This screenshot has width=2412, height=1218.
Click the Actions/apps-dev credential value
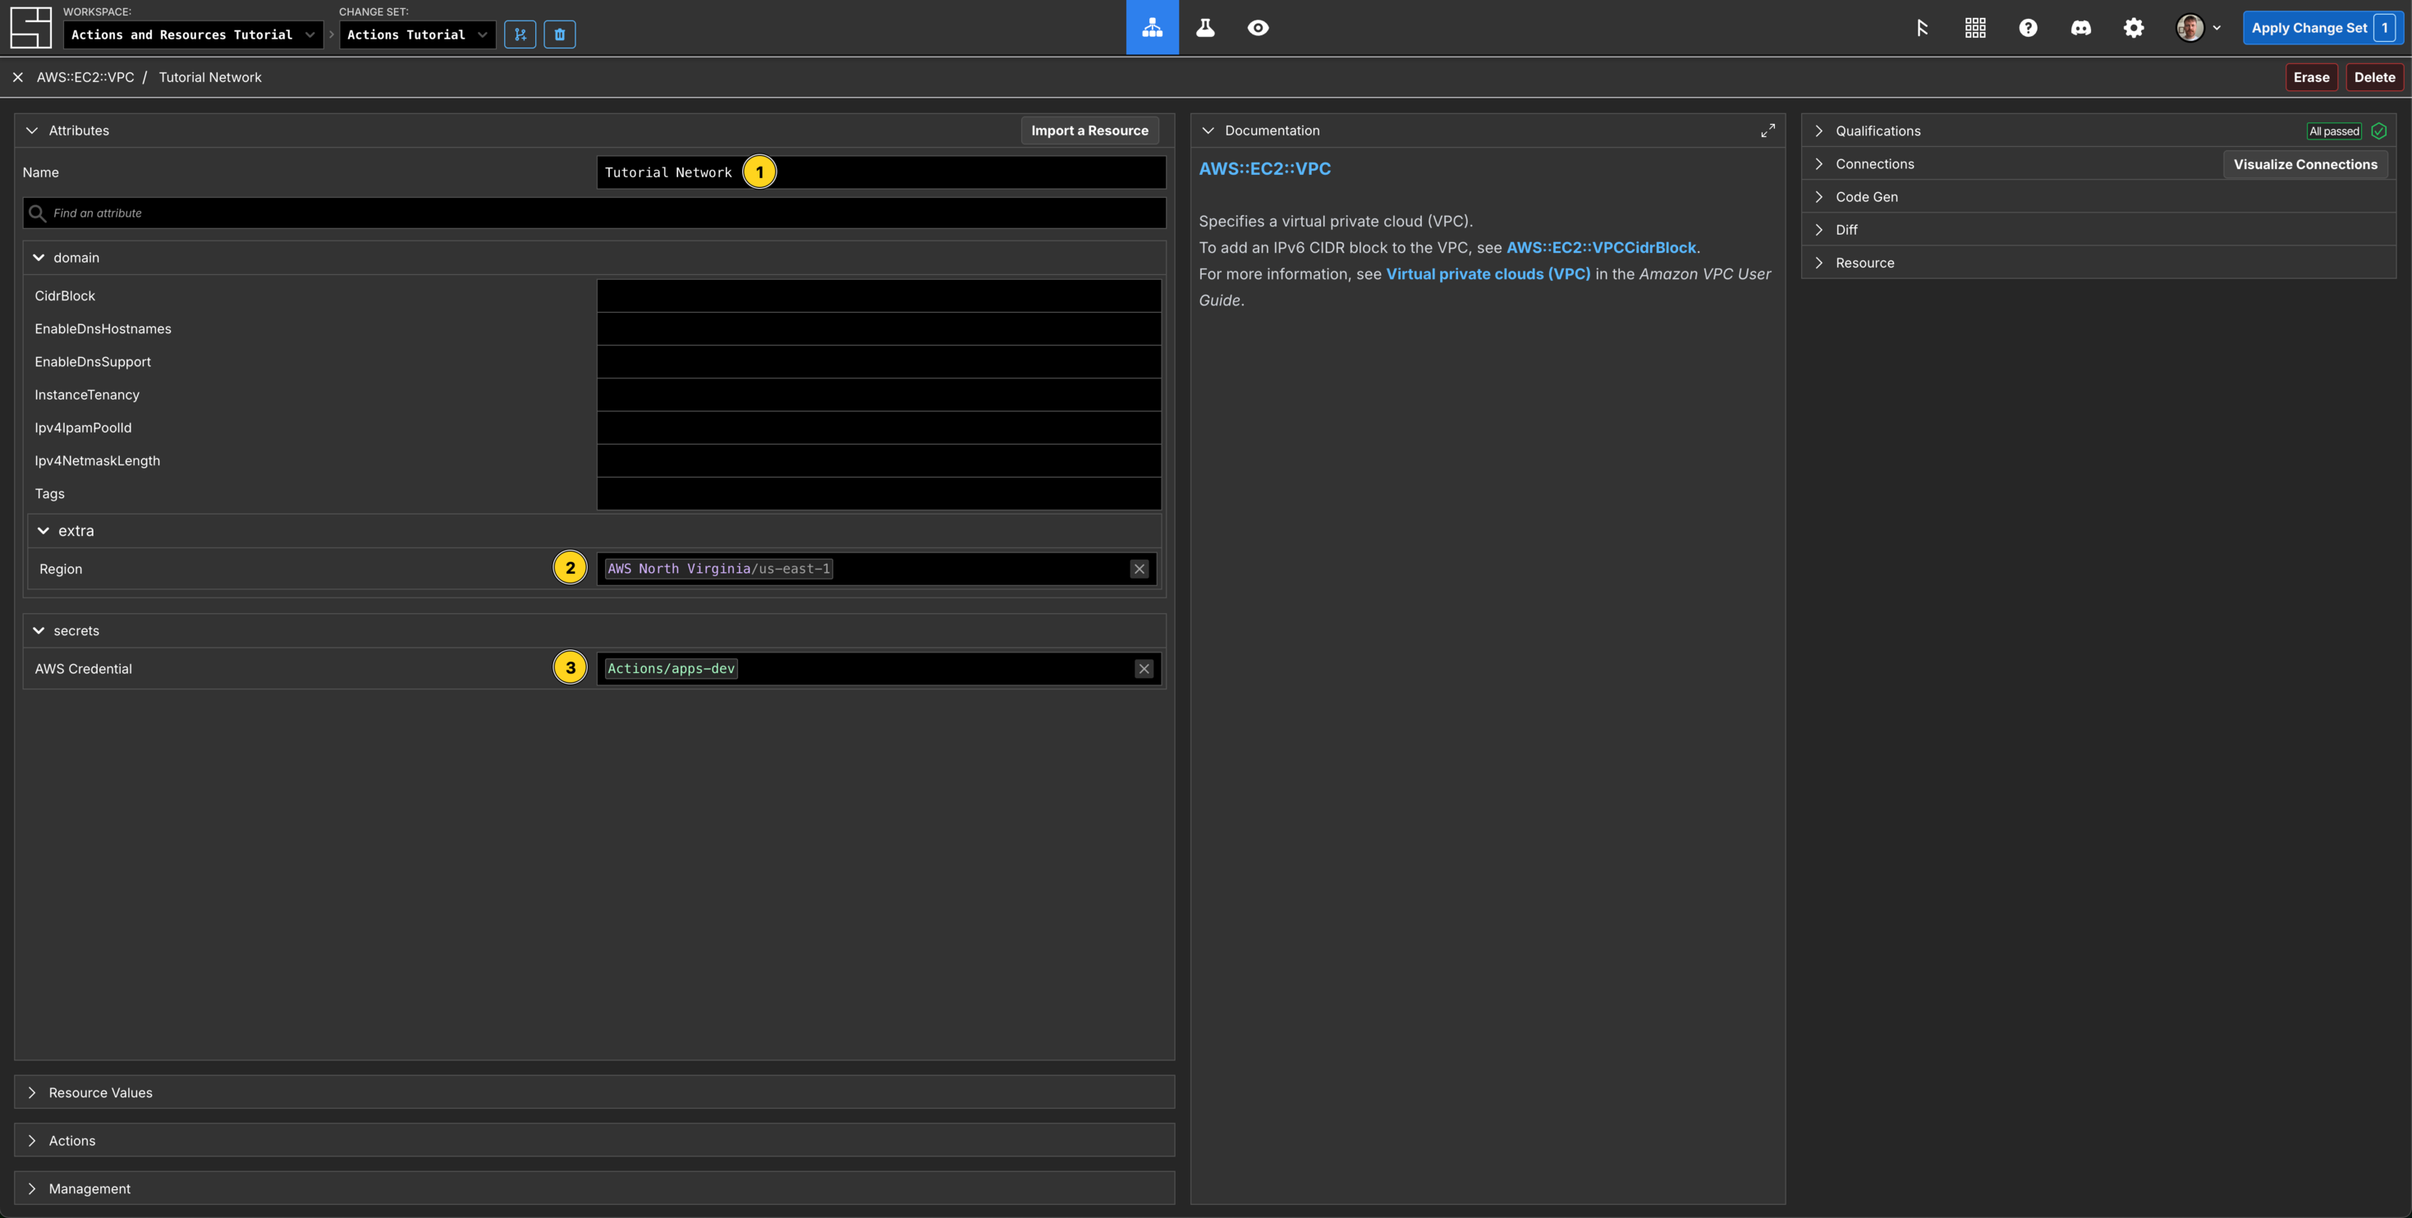(x=671, y=668)
